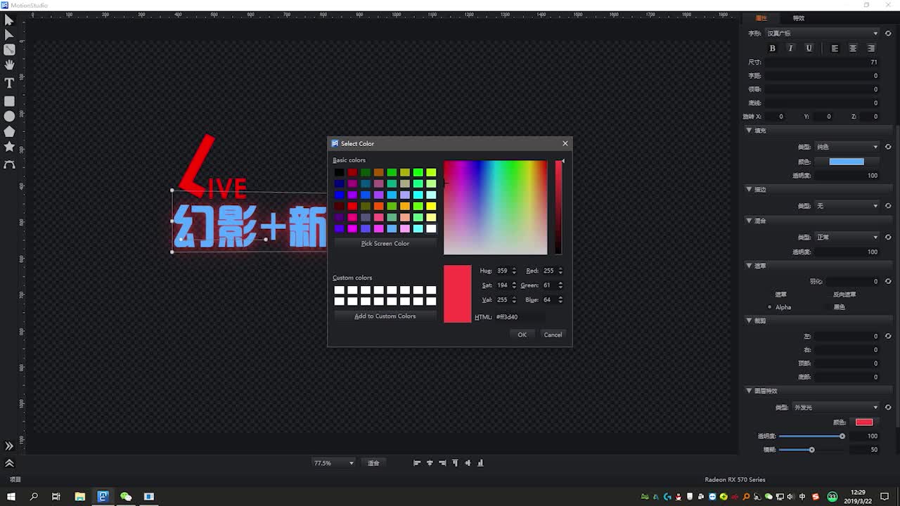Viewport: 900px width, 506px height.
Task: Align text left
Action: coord(835,48)
